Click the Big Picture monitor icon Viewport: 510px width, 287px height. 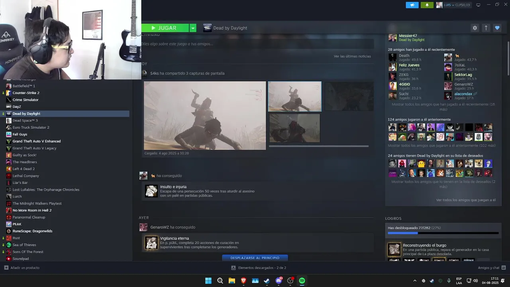click(478, 5)
